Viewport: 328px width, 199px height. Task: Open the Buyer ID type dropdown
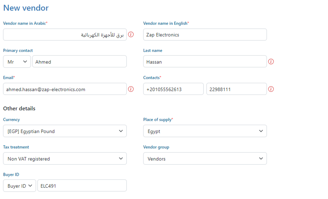(20, 186)
